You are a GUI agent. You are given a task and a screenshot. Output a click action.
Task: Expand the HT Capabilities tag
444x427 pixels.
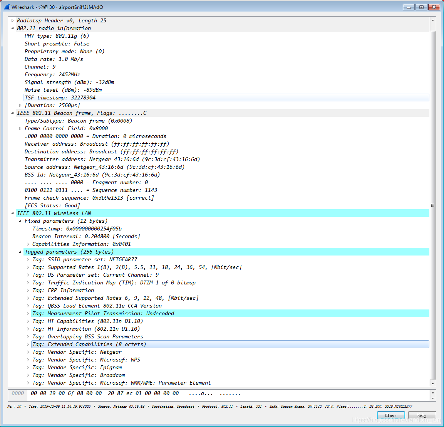click(28, 321)
